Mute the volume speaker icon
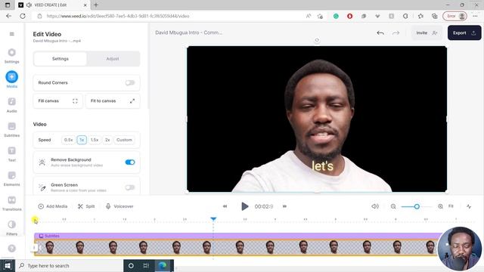 coord(375,206)
